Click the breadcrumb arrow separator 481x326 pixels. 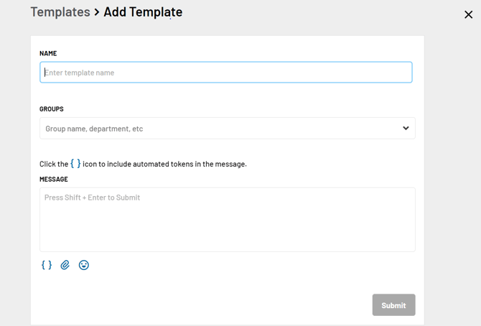[97, 12]
